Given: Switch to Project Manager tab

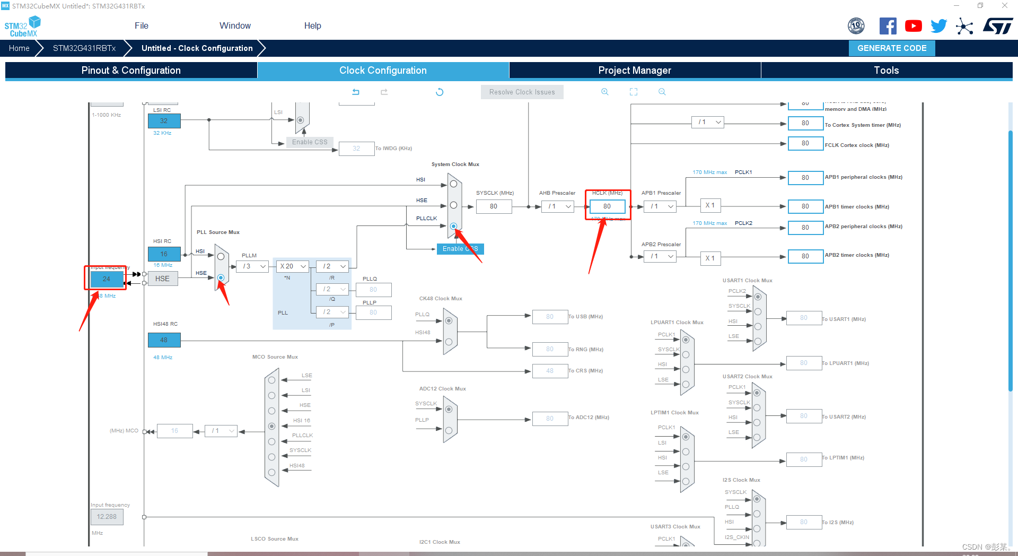Looking at the screenshot, I should coord(635,71).
